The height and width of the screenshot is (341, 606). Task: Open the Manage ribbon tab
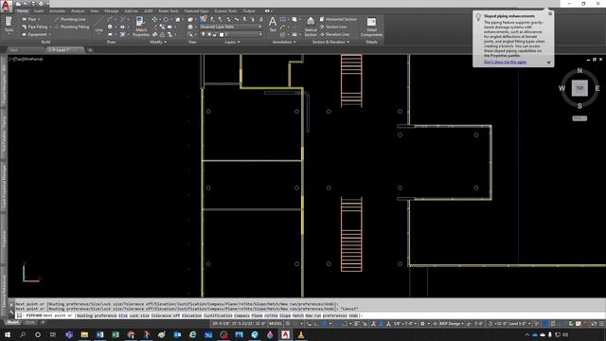pyautogui.click(x=112, y=10)
